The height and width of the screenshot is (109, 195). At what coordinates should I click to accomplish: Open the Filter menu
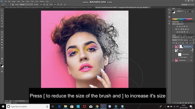32,1
